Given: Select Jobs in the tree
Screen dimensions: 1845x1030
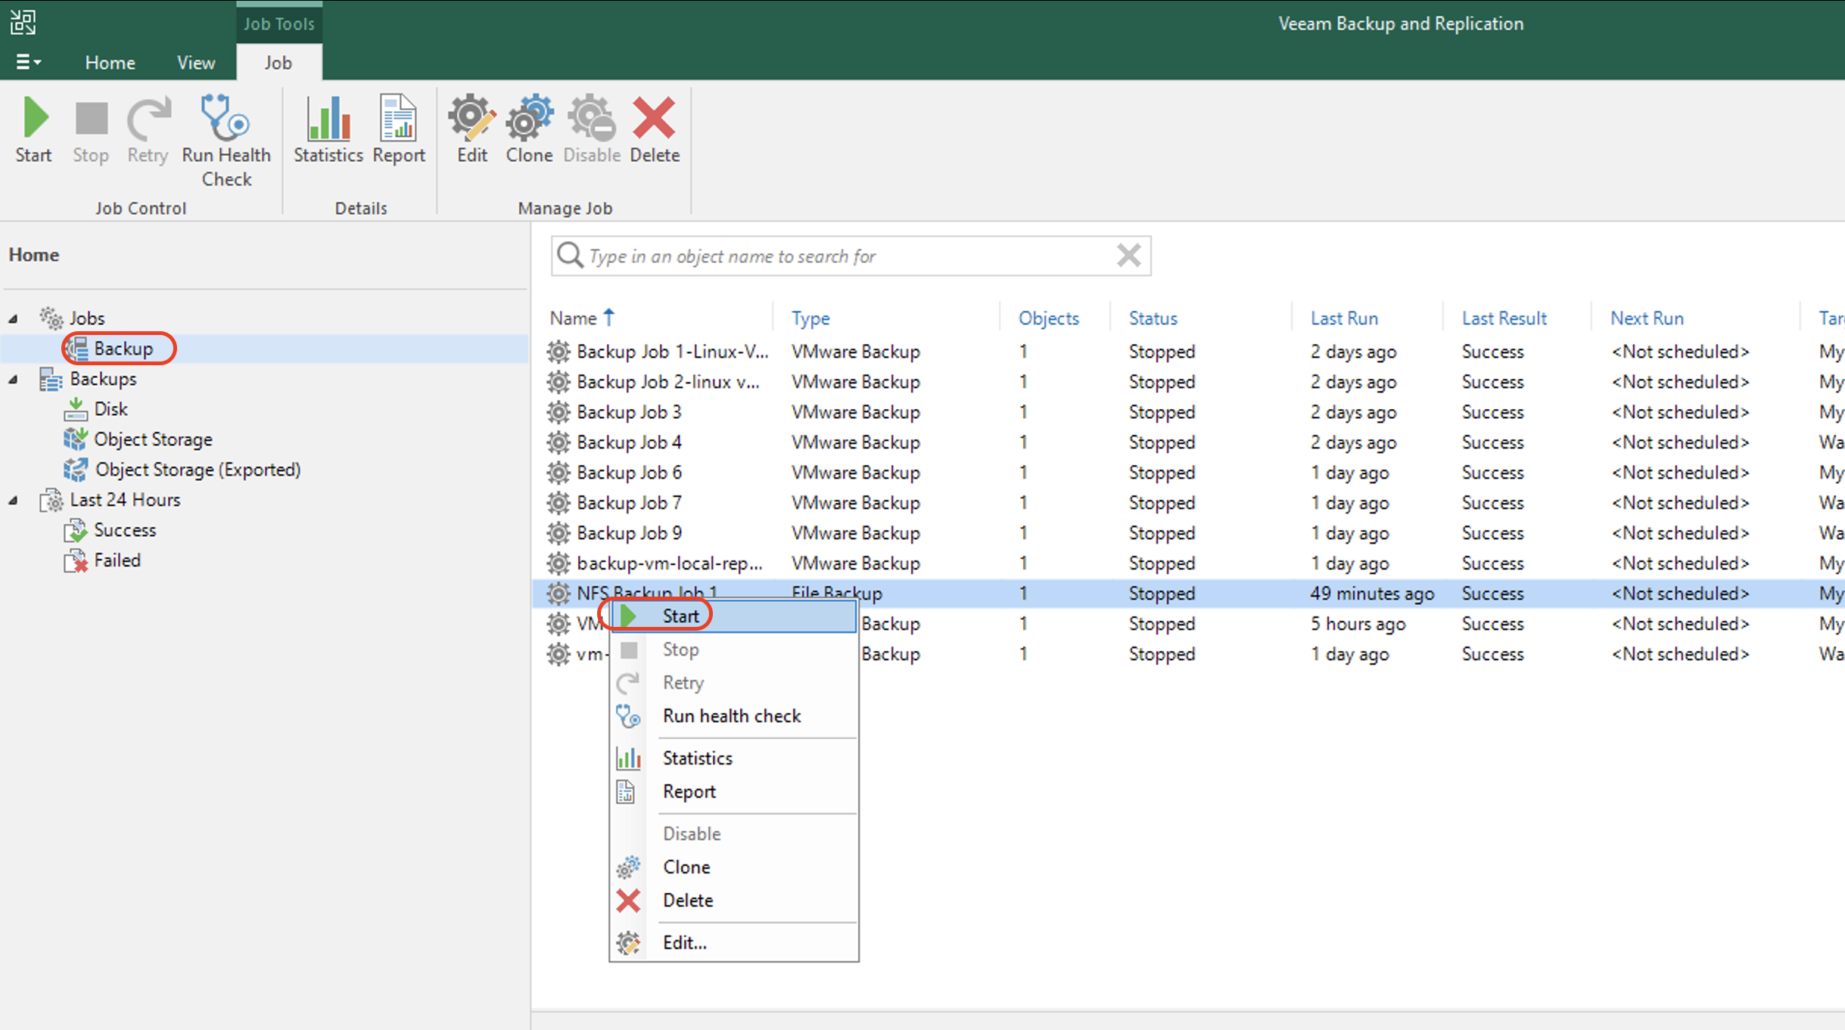Looking at the screenshot, I should point(87,318).
